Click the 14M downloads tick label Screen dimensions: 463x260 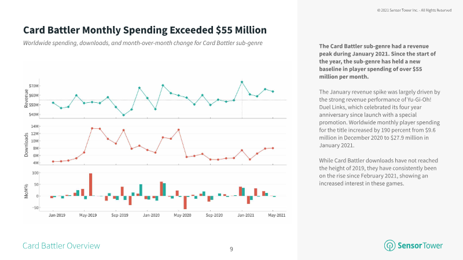click(35, 126)
